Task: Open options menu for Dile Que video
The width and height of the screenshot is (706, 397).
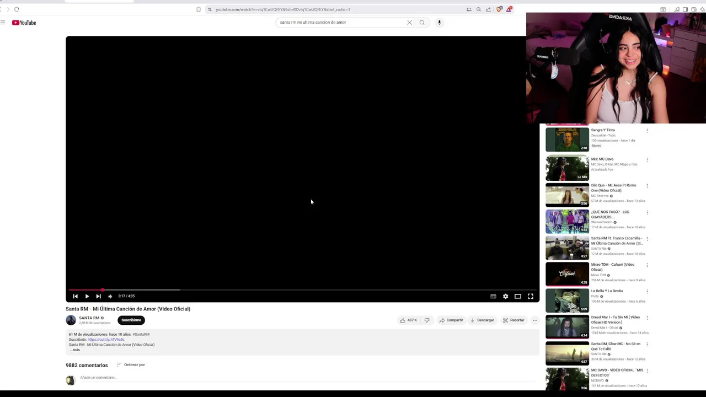Action: (x=647, y=186)
